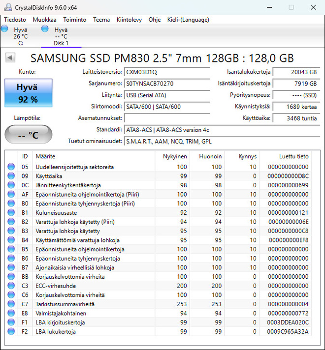Viewport: 325px width, 350px height.
Task: Click status orb for attribute AF
Action: [x=11, y=194]
